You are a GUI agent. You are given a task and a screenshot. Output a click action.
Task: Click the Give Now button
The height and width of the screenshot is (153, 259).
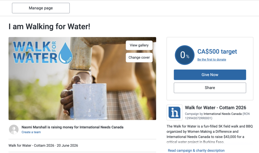210,75
